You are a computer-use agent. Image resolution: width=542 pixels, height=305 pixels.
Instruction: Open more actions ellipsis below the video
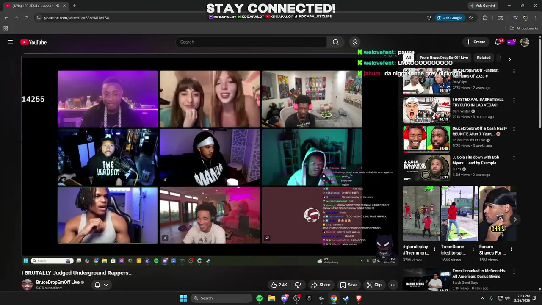click(x=393, y=285)
